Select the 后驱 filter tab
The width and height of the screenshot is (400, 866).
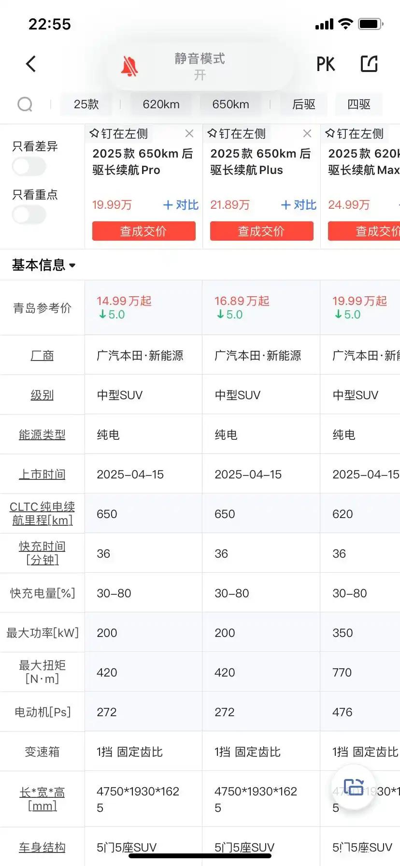click(x=304, y=104)
